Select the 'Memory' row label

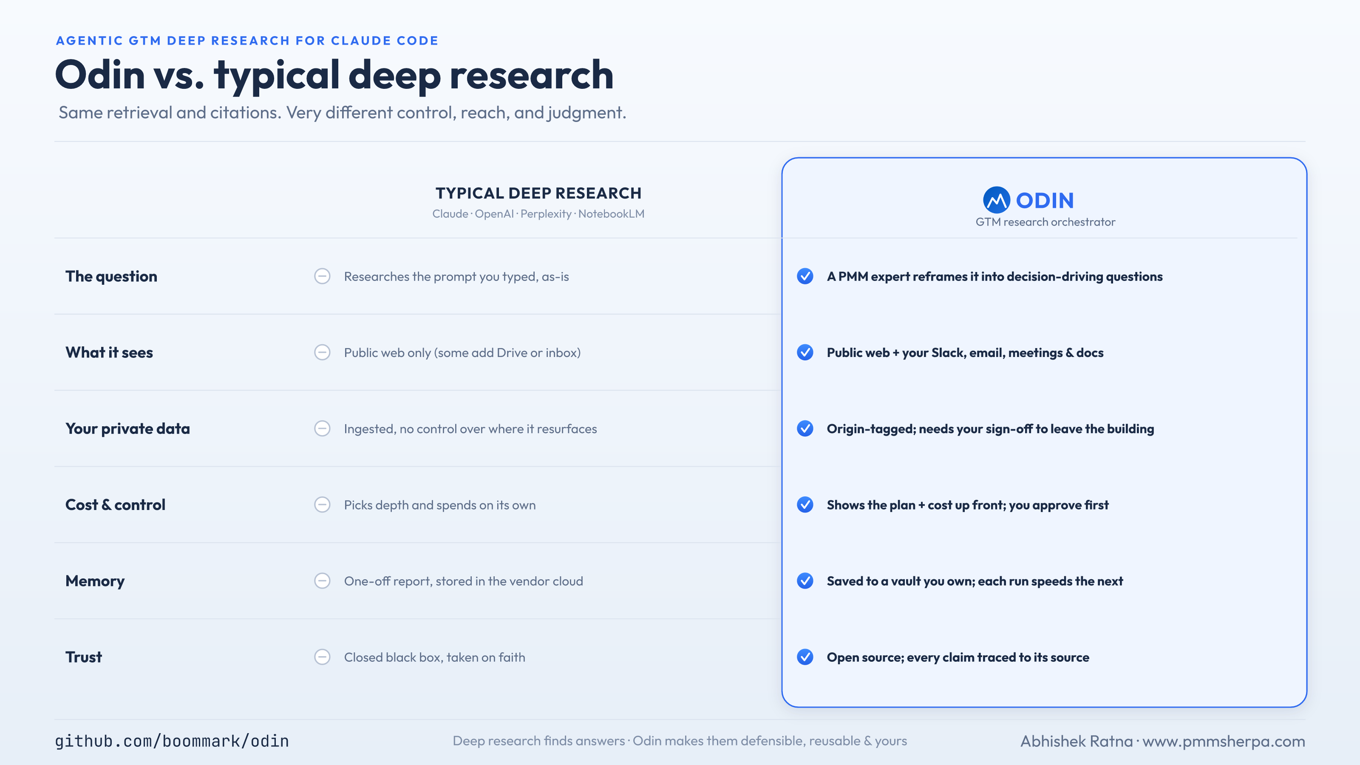coord(95,581)
